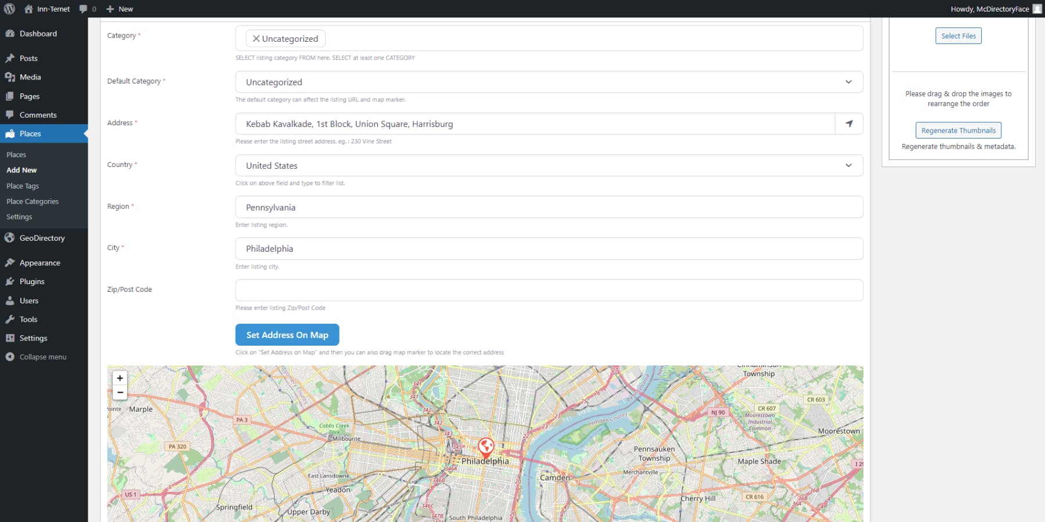1045x522 pixels.
Task: Click the Regenerate Thumbnails button
Action: [x=958, y=130]
